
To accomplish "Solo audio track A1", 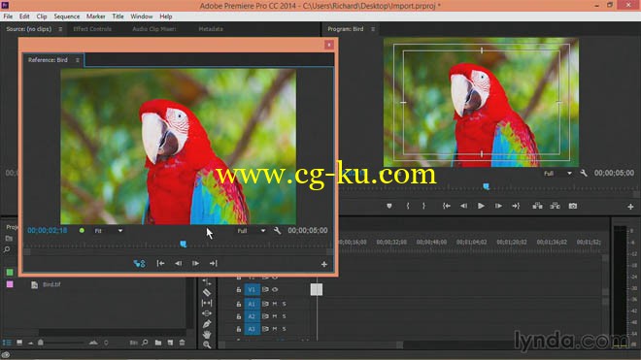I will pyautogui.click(x=285, y=304).
